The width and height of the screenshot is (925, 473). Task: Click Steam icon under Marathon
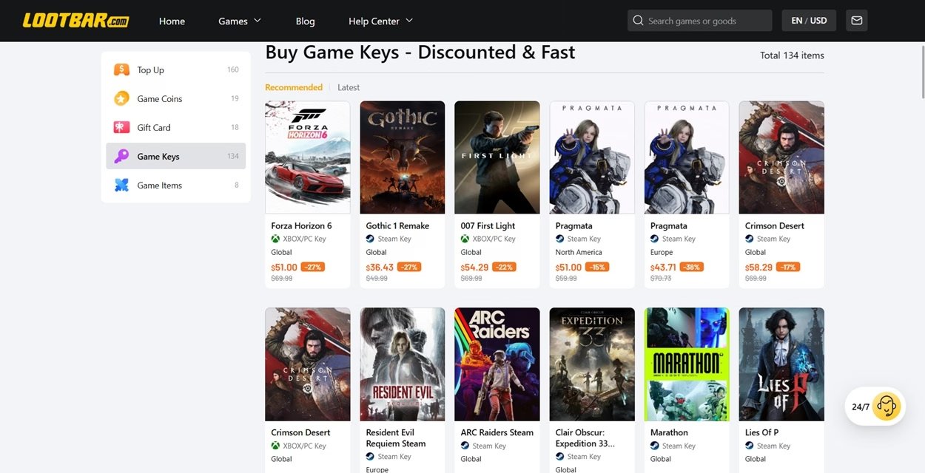point(654,446)
